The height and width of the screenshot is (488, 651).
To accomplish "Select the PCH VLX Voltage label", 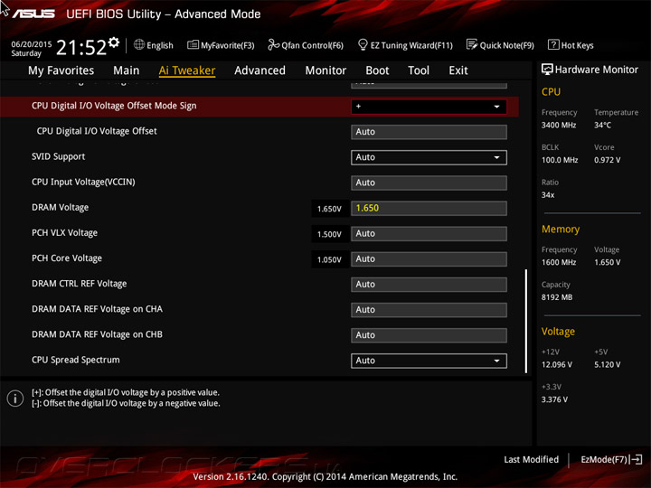I will coord(65,233).
